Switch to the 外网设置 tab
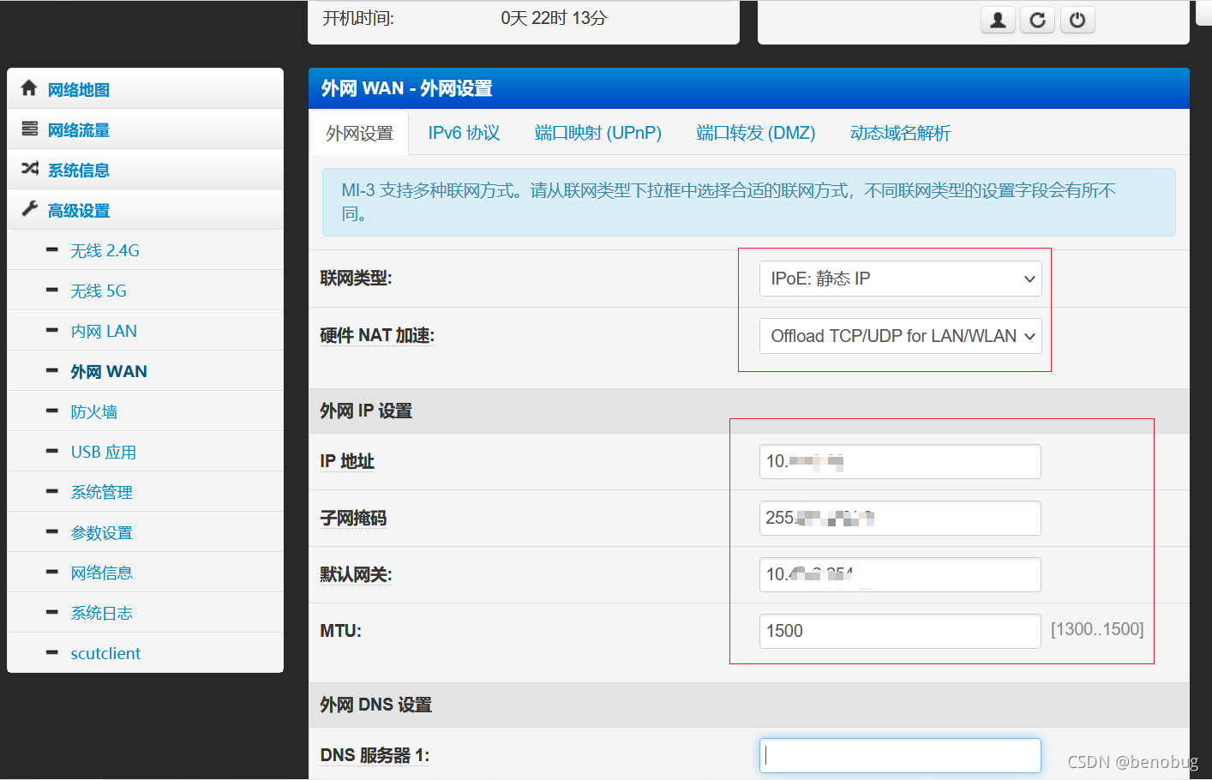 tap(359, 133)
